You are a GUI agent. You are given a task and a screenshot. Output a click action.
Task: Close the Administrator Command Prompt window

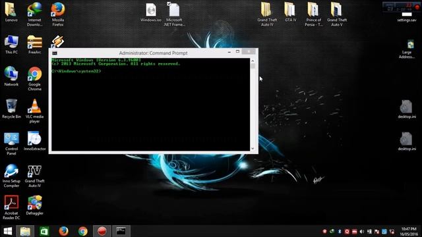(x=249, y=51)
